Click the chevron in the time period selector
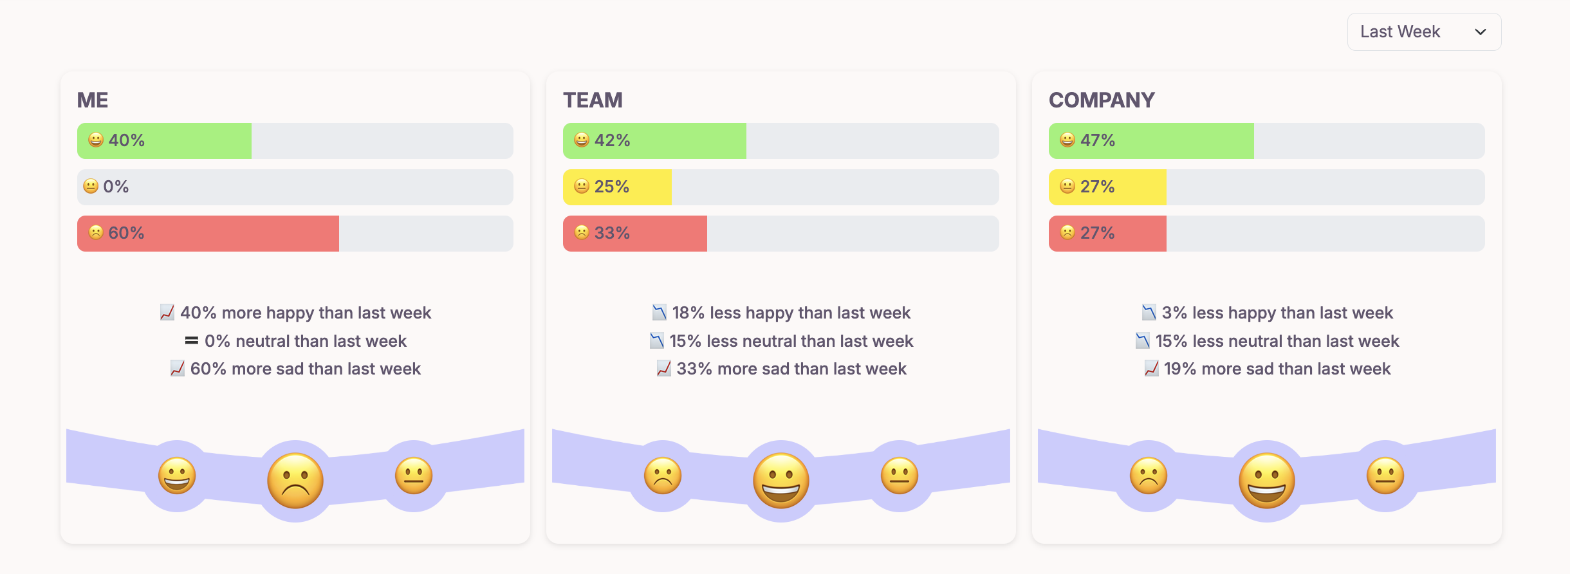Viewport: 1570px width, 574px height. [1481, 32]
